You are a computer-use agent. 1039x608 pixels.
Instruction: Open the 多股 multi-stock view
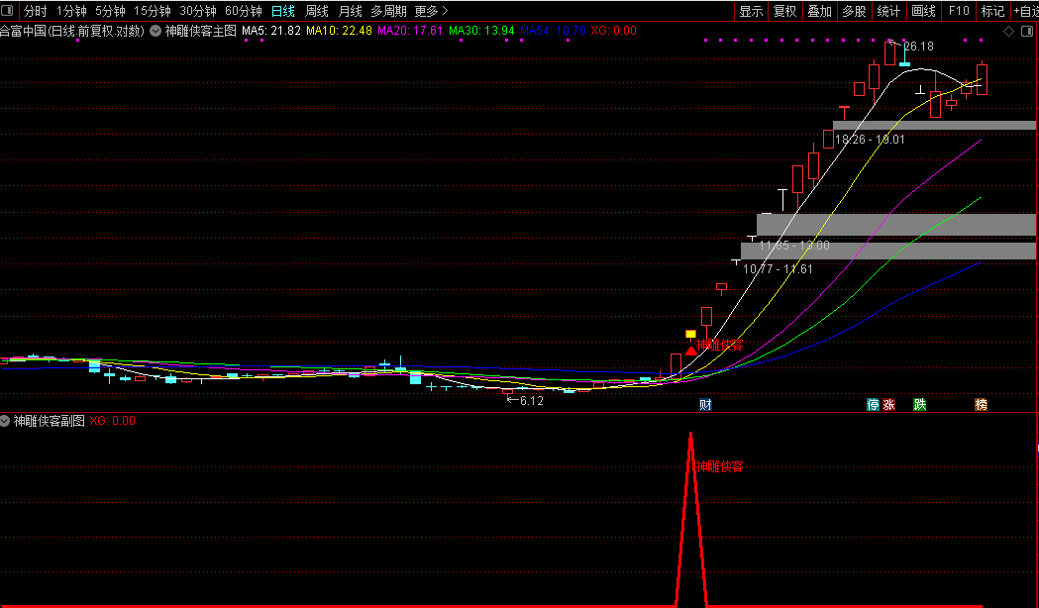[854, 11]
